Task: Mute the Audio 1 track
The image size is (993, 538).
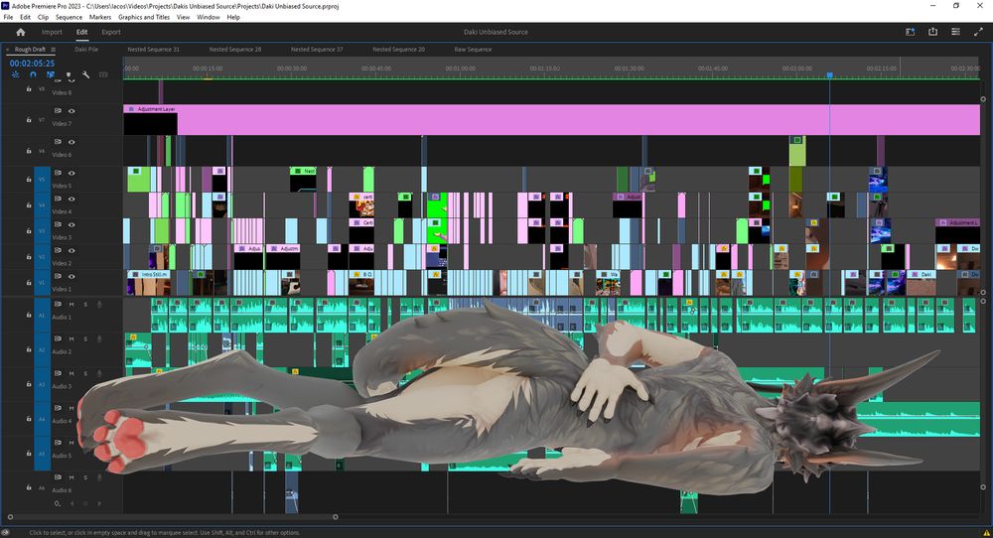Action: (x=71, y=305)
